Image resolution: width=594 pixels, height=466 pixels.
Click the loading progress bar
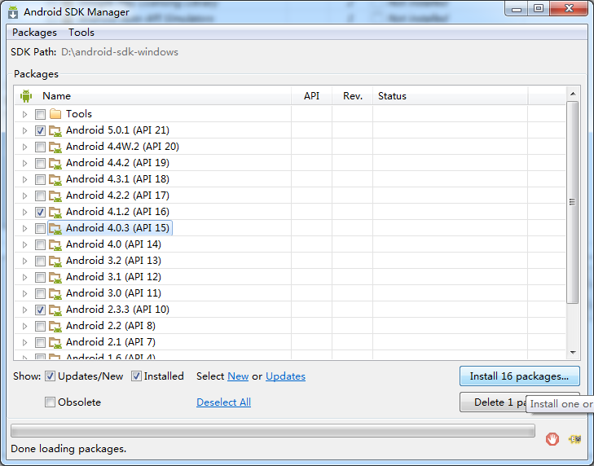273,431
